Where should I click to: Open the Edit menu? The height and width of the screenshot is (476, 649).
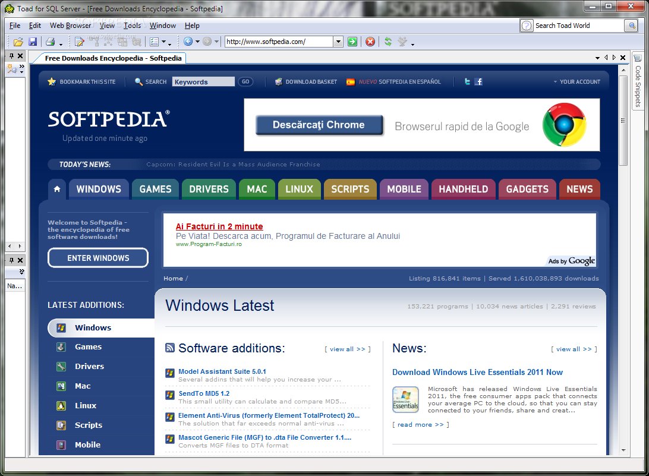pyautogui.click(x=34, y=26)
